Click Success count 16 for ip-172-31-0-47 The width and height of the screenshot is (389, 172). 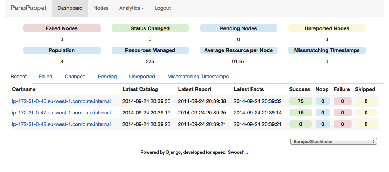click(x=301, y=113)
